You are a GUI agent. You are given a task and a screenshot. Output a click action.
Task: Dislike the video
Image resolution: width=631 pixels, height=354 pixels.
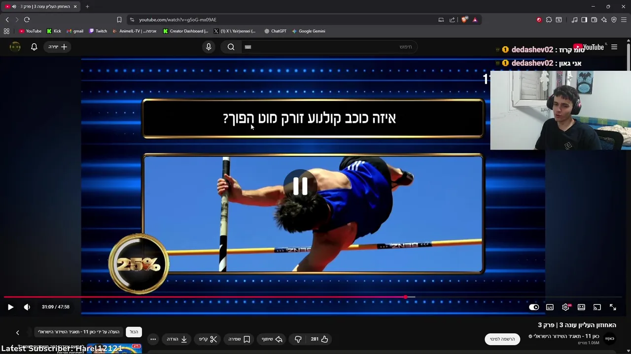[x=298, y=339]
